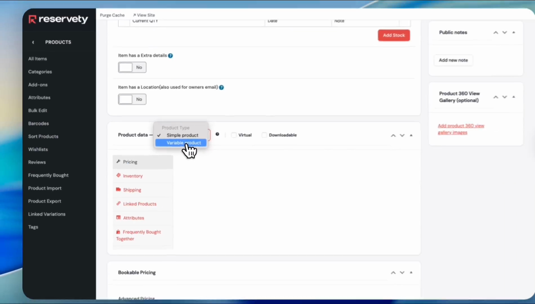Enable the Downloadable checkbox

264,135
